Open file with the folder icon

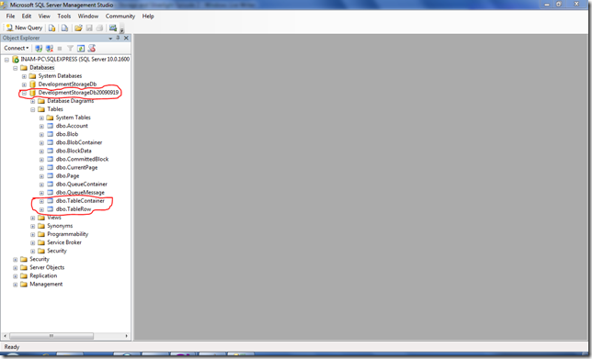click(78, 28)
